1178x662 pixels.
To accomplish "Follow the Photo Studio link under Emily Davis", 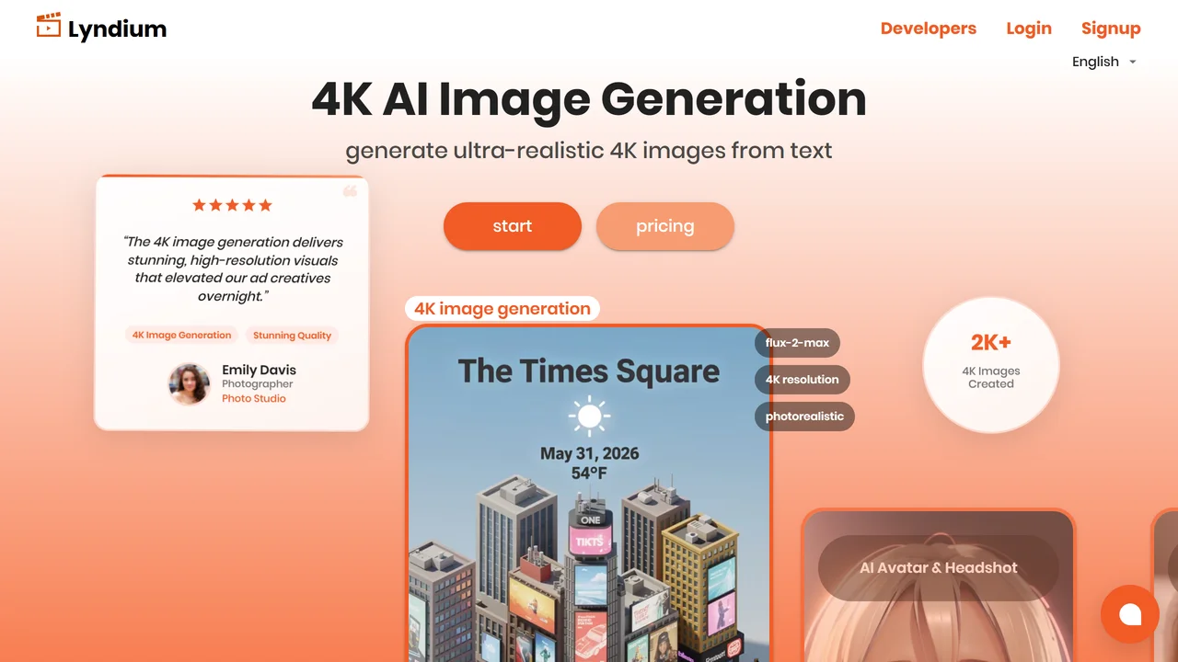I will click(254, 398).
